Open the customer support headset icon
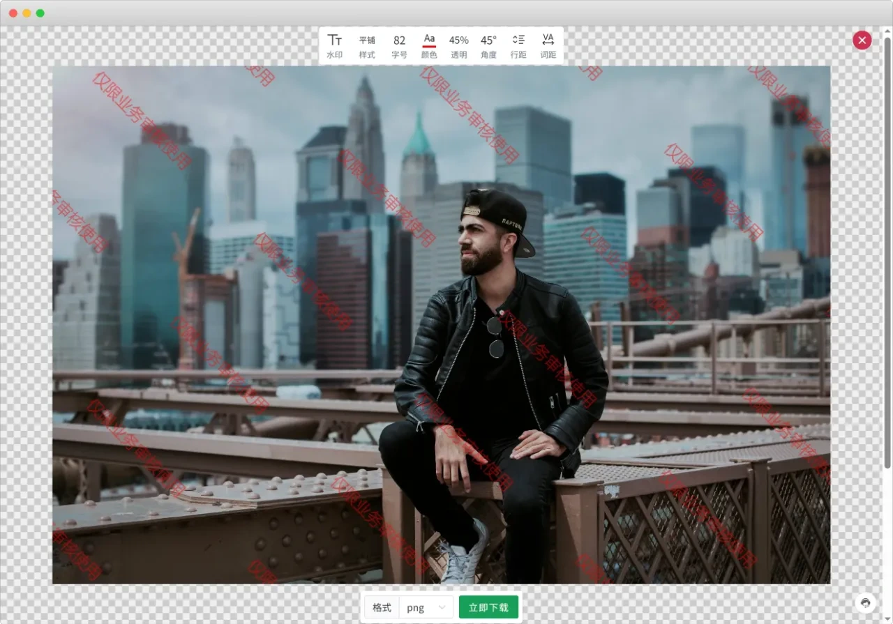The image size is (893, 624). coord(865,602)
